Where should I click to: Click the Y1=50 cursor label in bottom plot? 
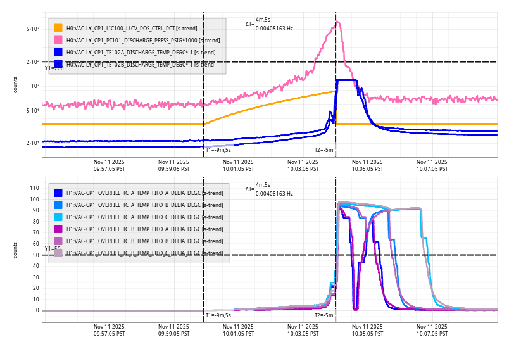tap(53, 249)
